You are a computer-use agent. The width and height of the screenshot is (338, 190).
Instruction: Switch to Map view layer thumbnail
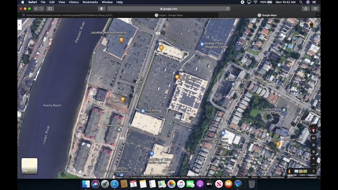pyautogui.click(x=29, y=166)
